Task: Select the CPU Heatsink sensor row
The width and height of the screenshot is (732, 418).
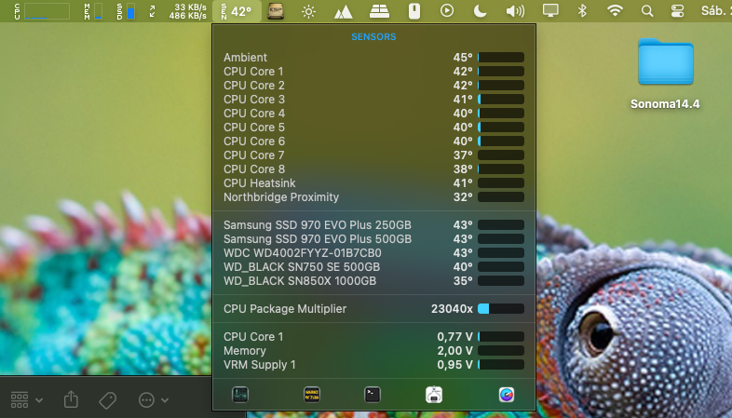Action: (373, 183)
